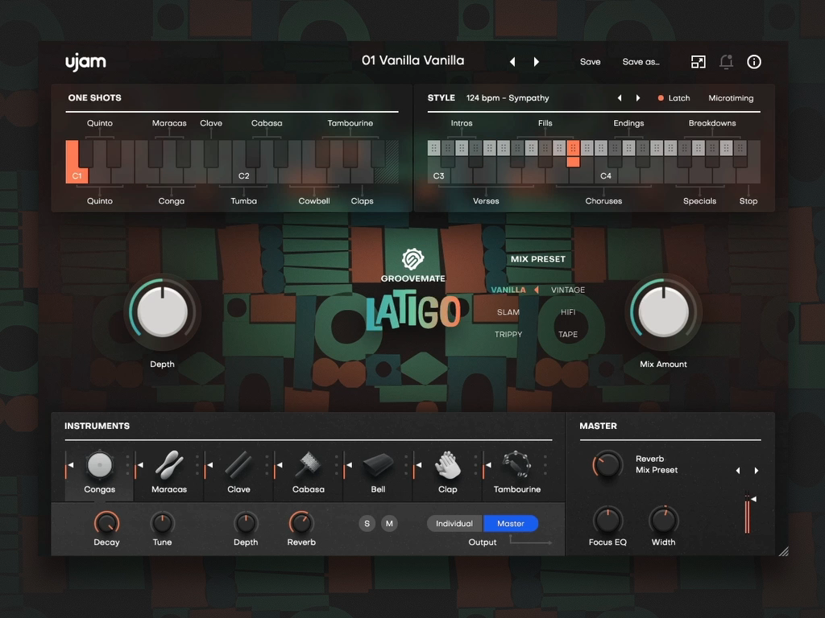Click the Stop label under Style keyboard
This screenshot has height=618, width=825.
coord(748,201)
